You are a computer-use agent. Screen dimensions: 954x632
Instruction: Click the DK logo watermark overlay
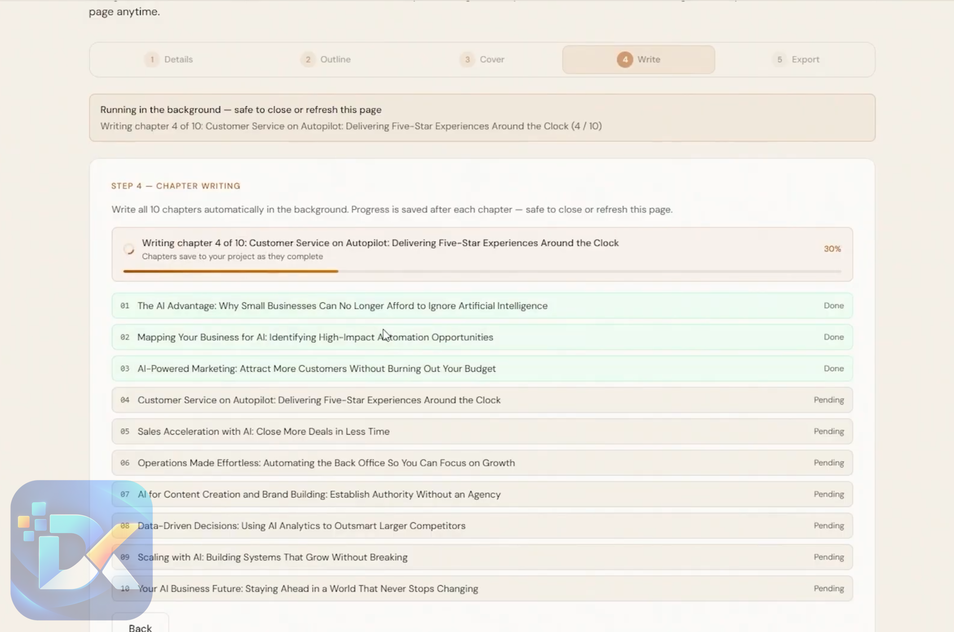pos(82,550)
